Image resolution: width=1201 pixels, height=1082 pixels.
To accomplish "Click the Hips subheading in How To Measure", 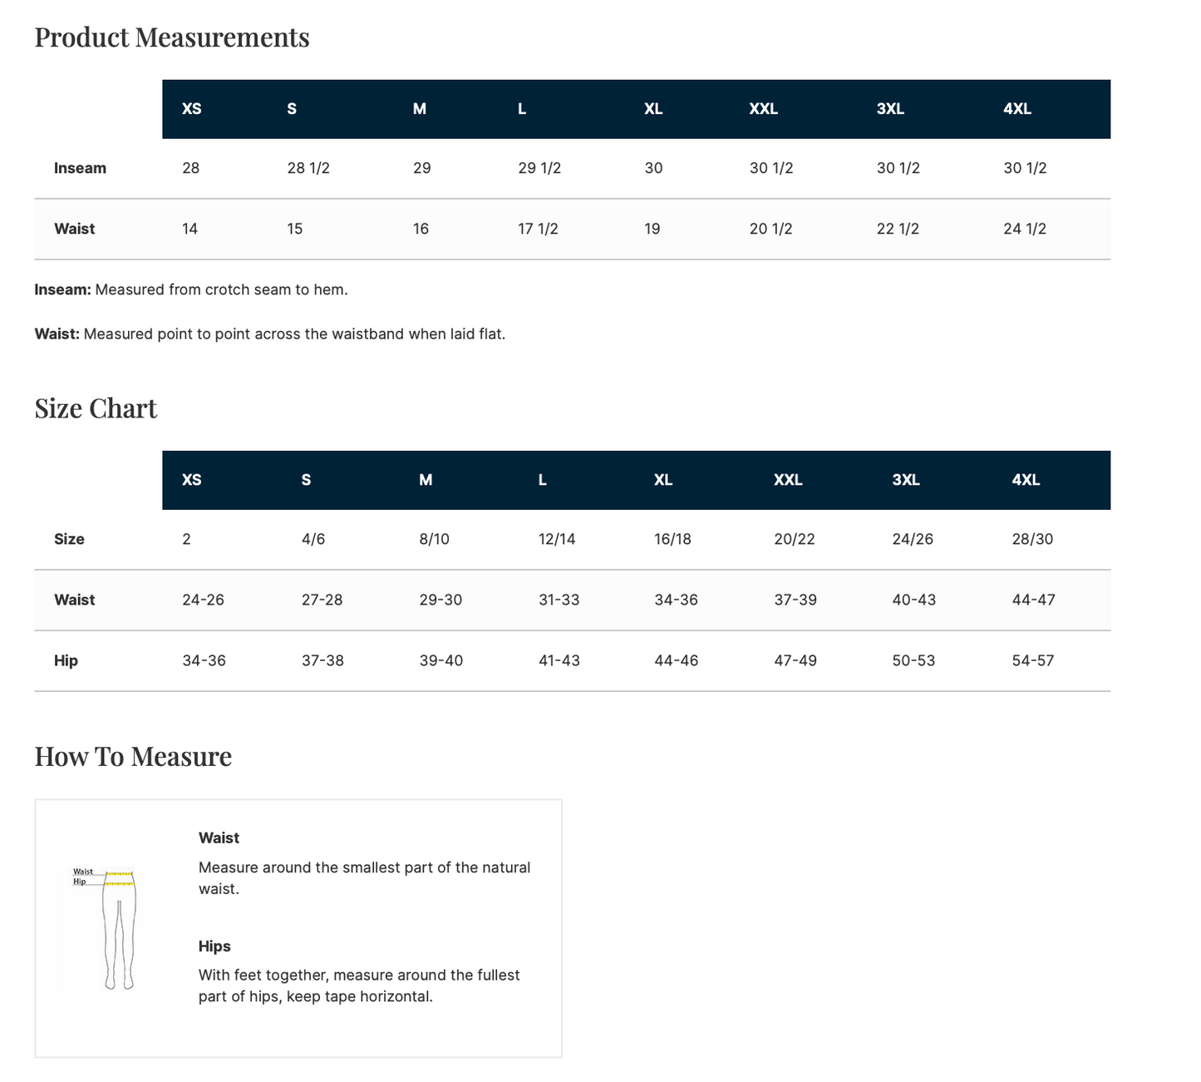I will coord(214,946).
